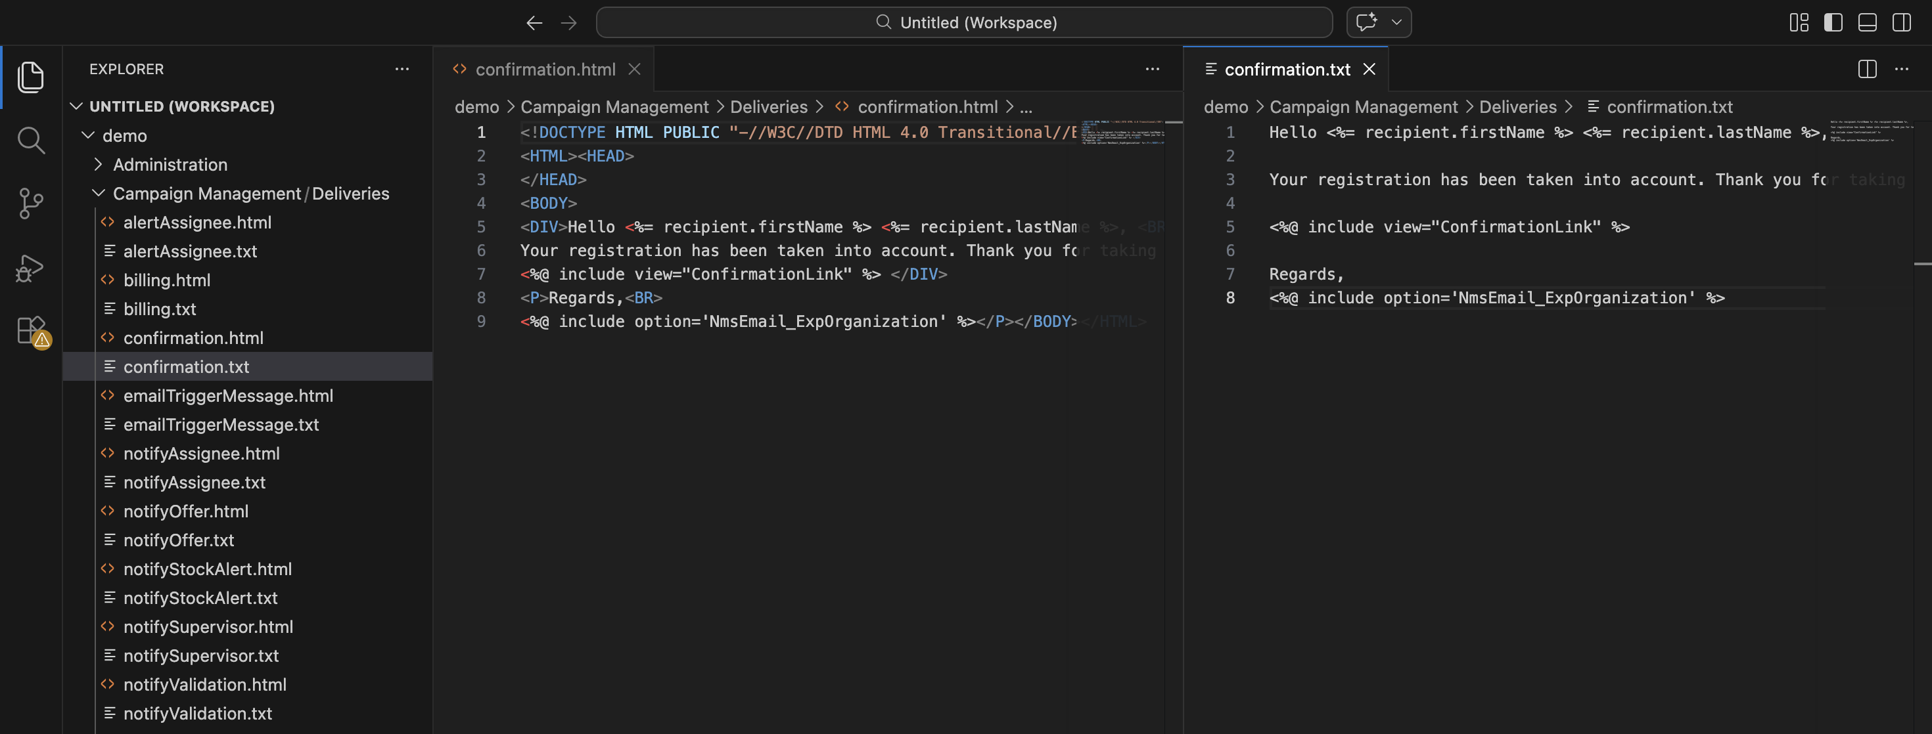Toggle the secondary side bar
The image size is (1932, 734).
click(x=1902, y=22)
